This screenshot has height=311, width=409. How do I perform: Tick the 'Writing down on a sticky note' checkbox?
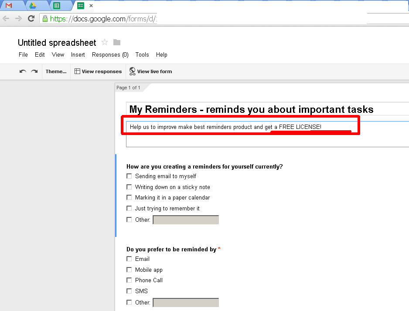tap(129, 187)
